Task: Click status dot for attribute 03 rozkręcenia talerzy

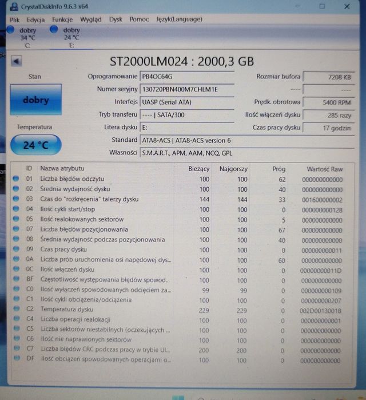Action: [16, 199]
